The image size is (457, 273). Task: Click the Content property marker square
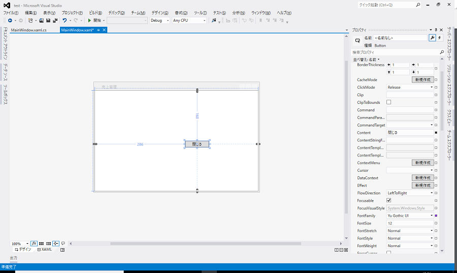(436, 133)
